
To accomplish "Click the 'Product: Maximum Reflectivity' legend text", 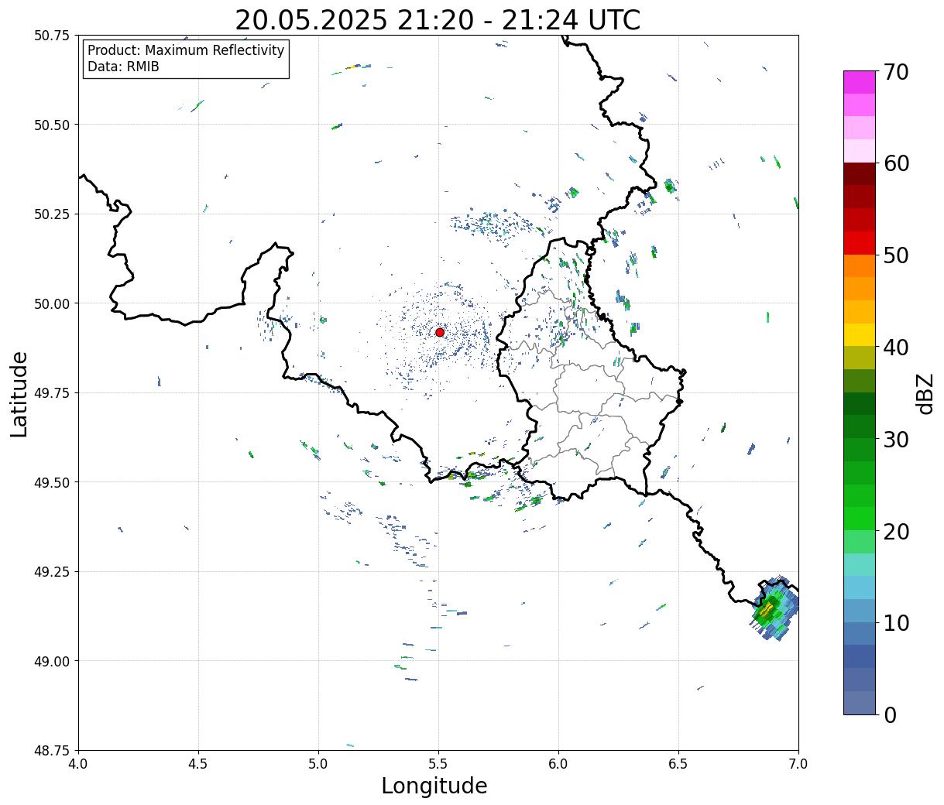I will (x=186, y=50).
